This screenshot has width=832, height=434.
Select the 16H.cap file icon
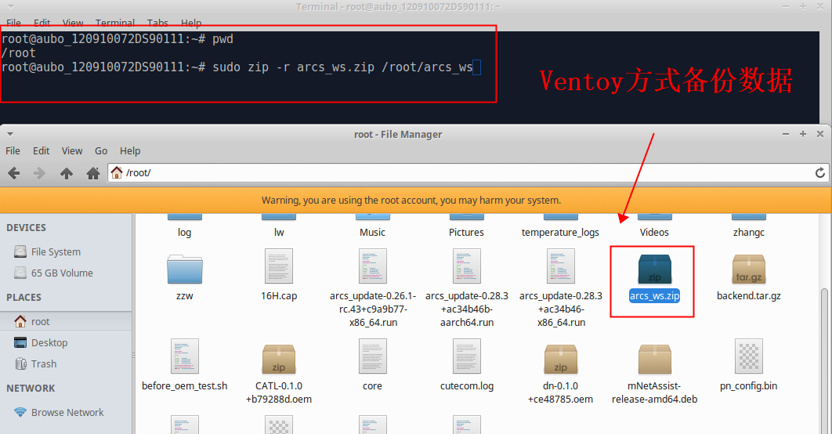point(279,266)
